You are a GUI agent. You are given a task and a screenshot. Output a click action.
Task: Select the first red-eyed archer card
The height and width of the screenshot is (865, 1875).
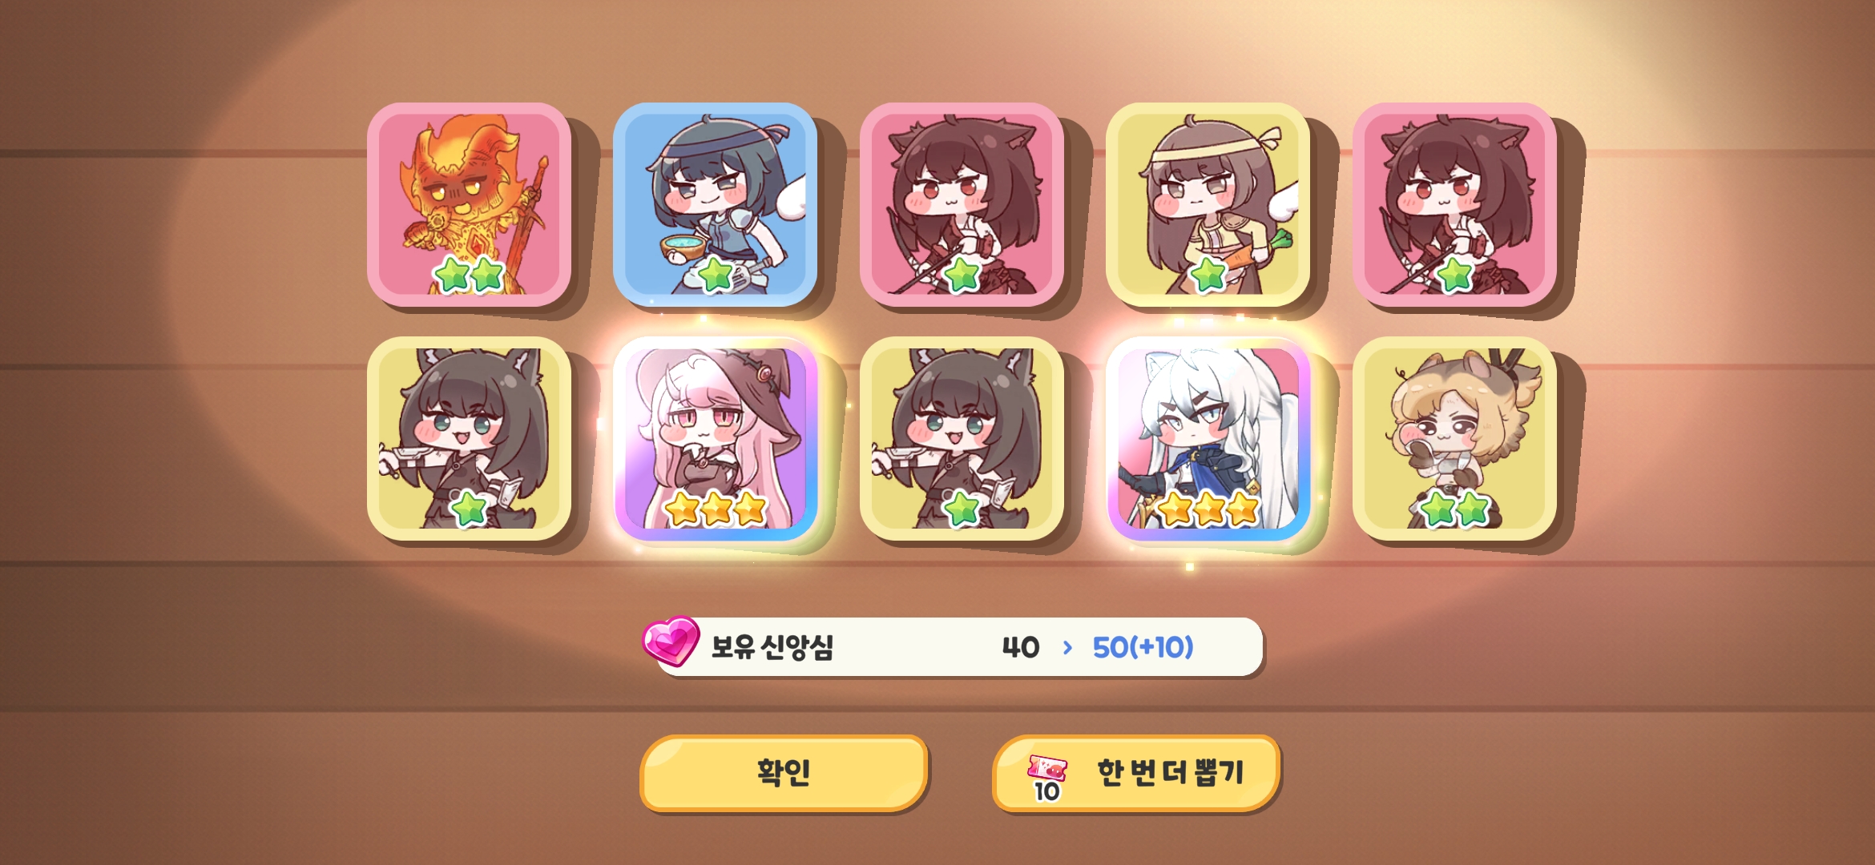(x=962, y=204)
